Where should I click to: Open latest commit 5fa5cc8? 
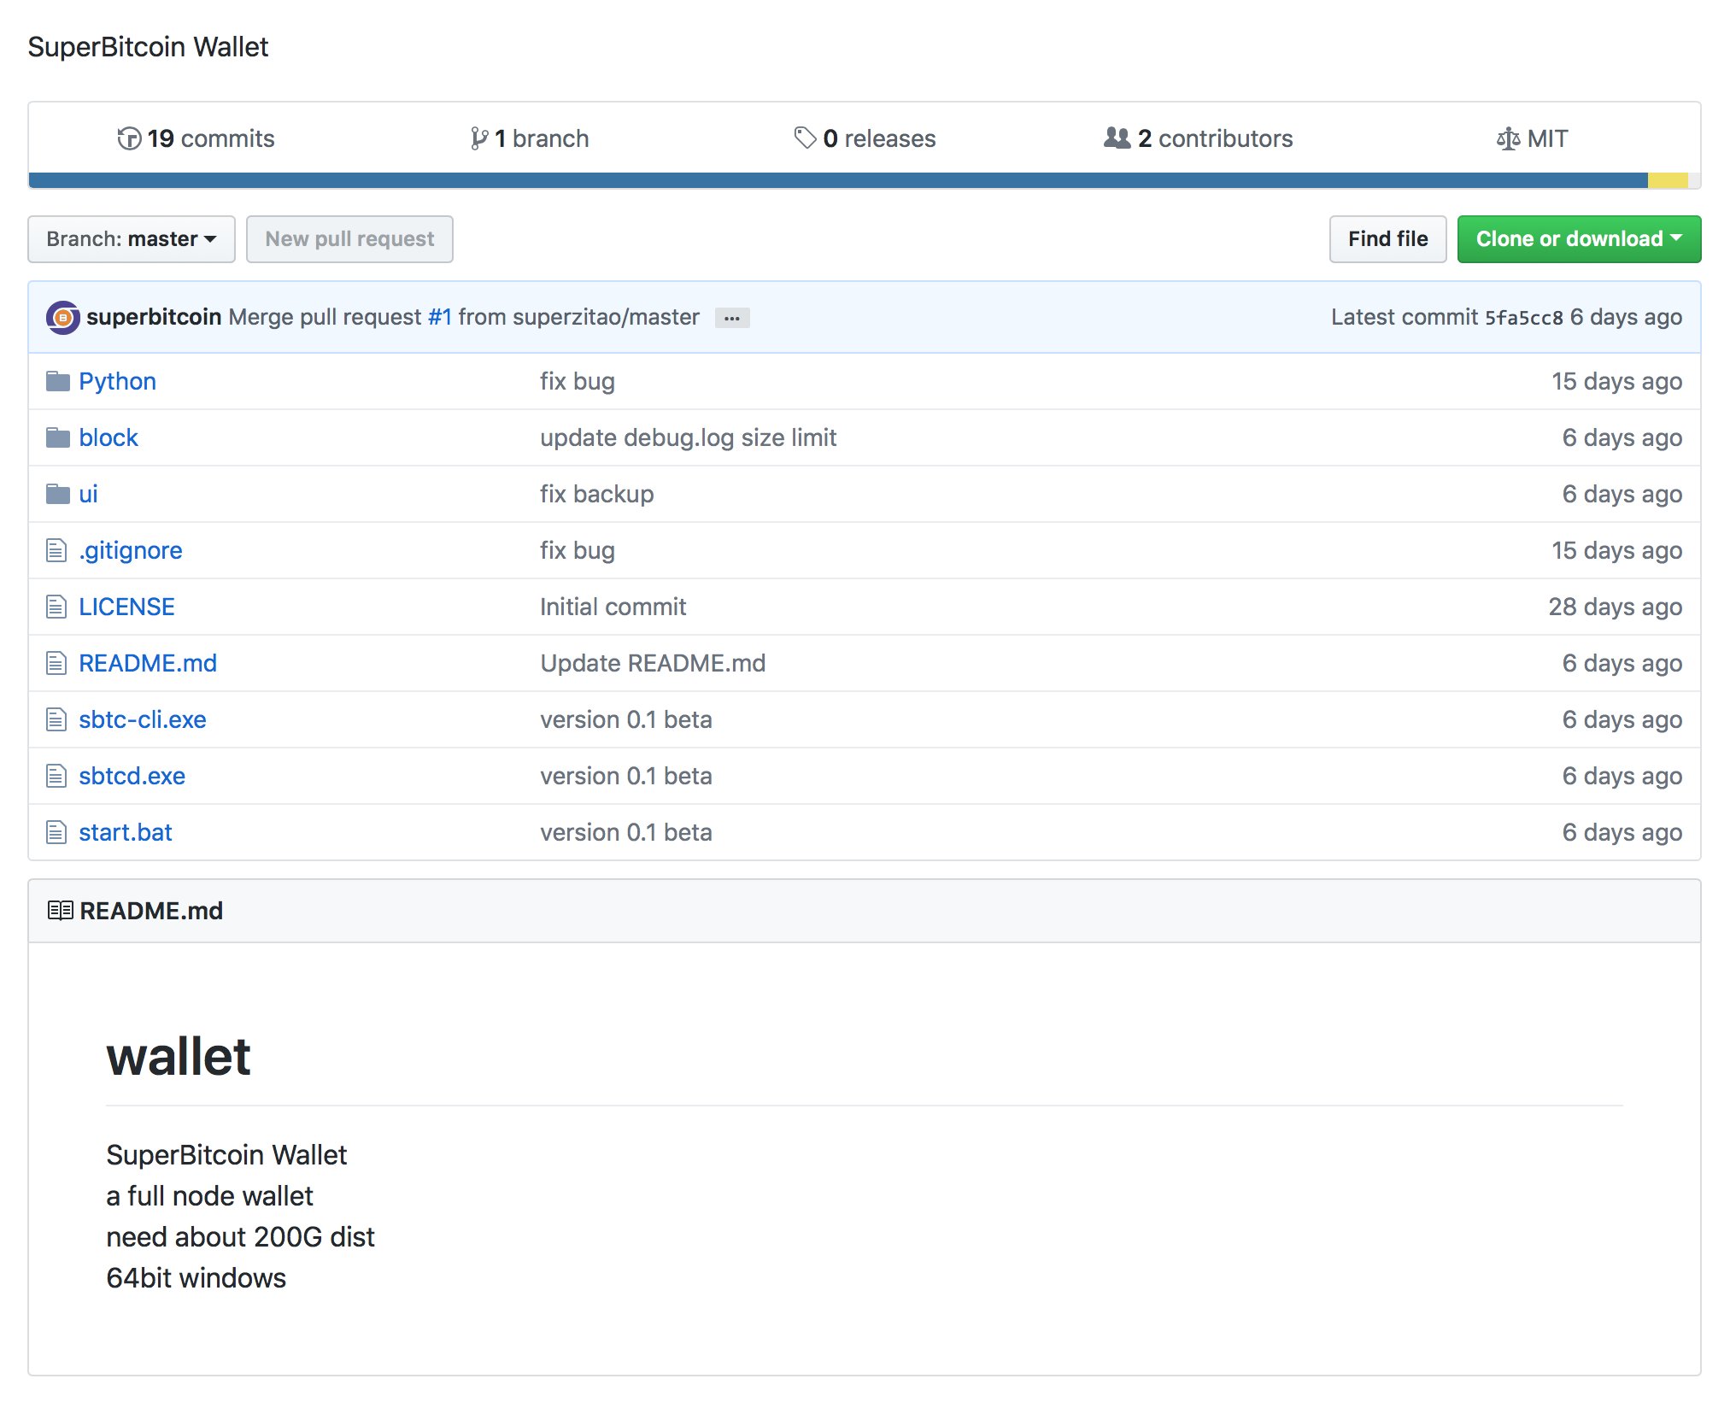pos(1525,317)
